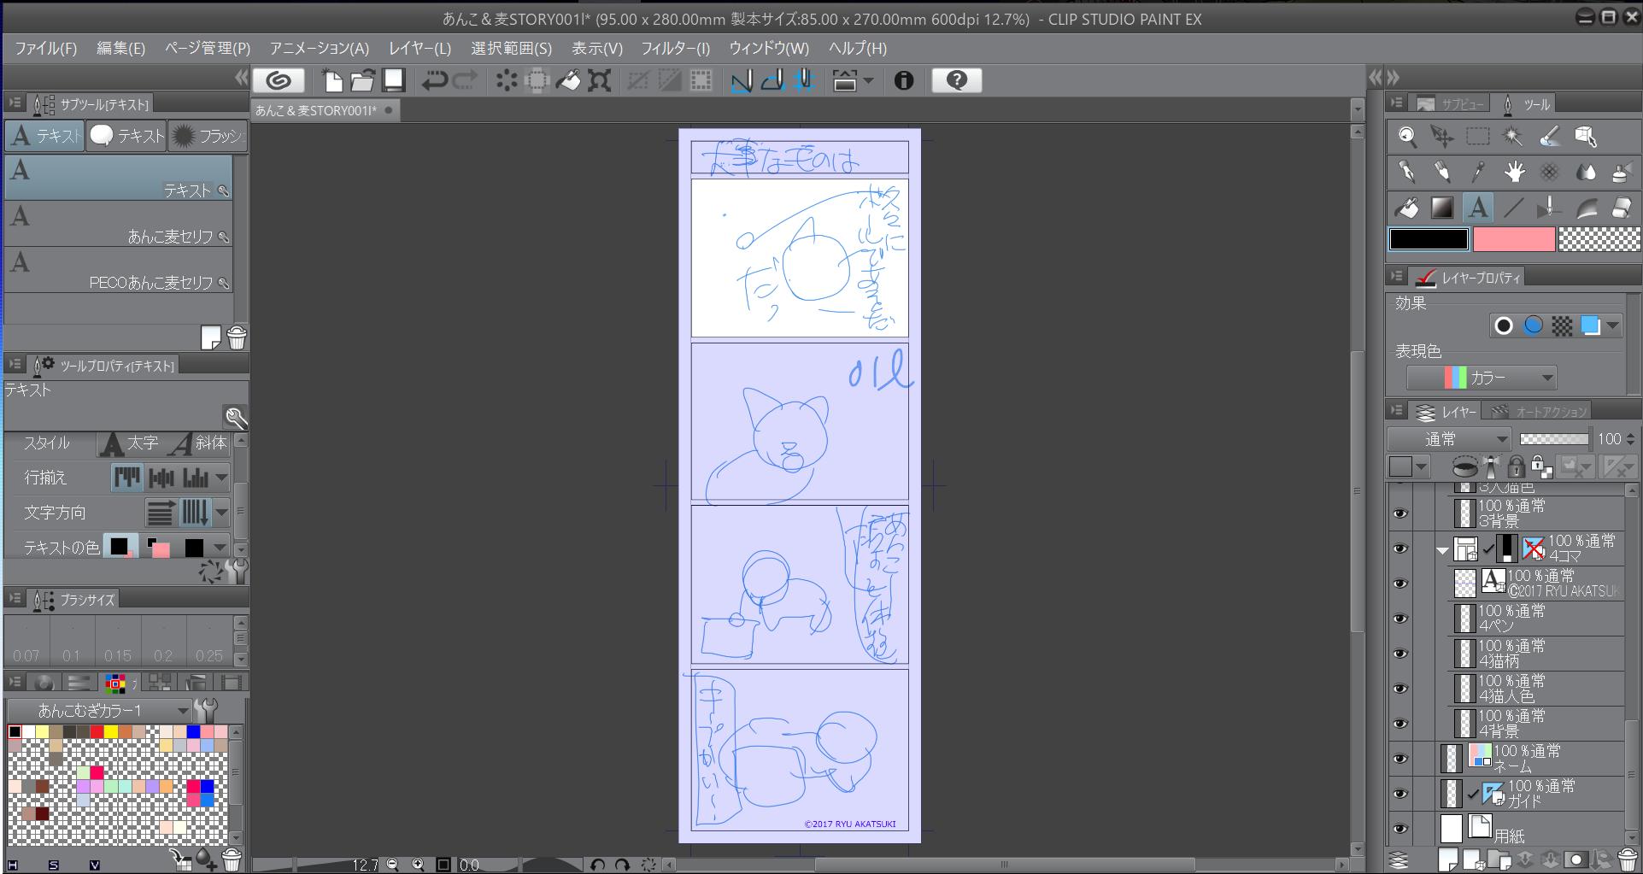Image resolution: width=1643 pixels, height=874 pixels.
Task: Click the Fill bucket toolbar icon
Action: [x=568, y=80]
